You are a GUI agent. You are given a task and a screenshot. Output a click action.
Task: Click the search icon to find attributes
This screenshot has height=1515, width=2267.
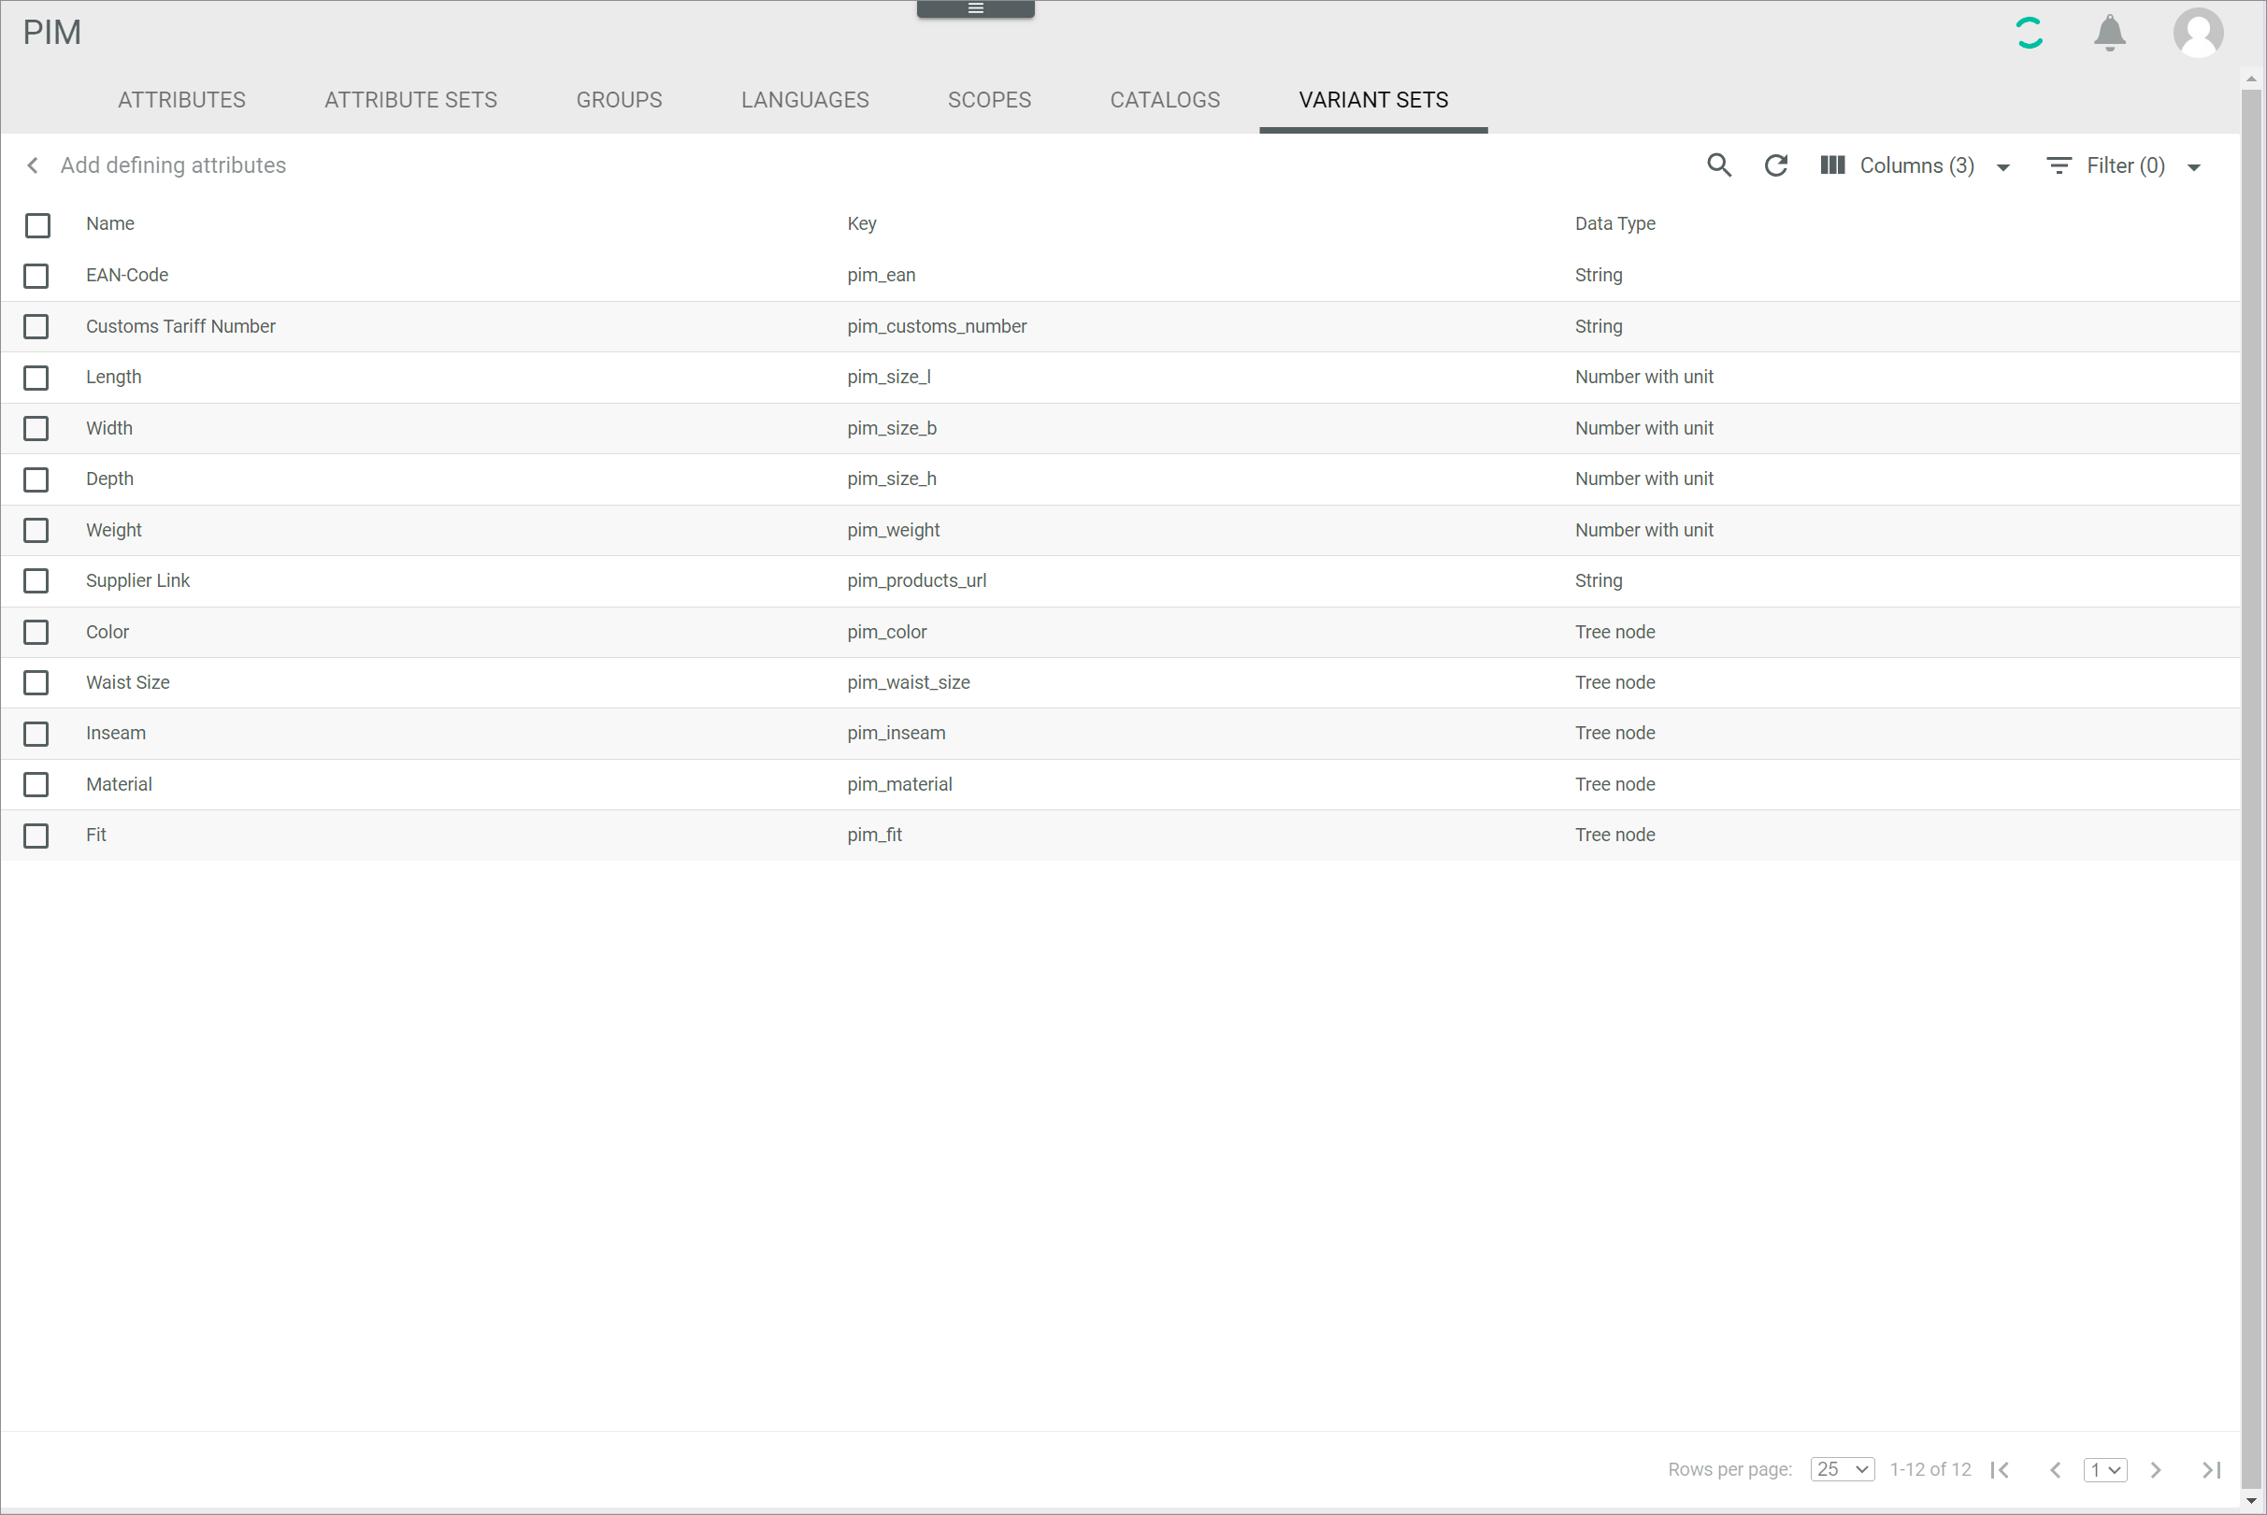click(x=1719, y=164)
